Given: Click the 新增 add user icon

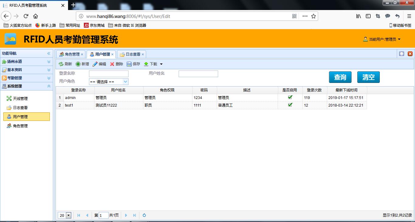Looking at the screenshot, I should click(x=78, y=64).
